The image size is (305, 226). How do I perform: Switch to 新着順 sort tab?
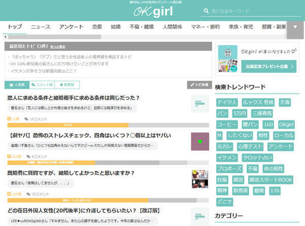[x=67, y=84]
